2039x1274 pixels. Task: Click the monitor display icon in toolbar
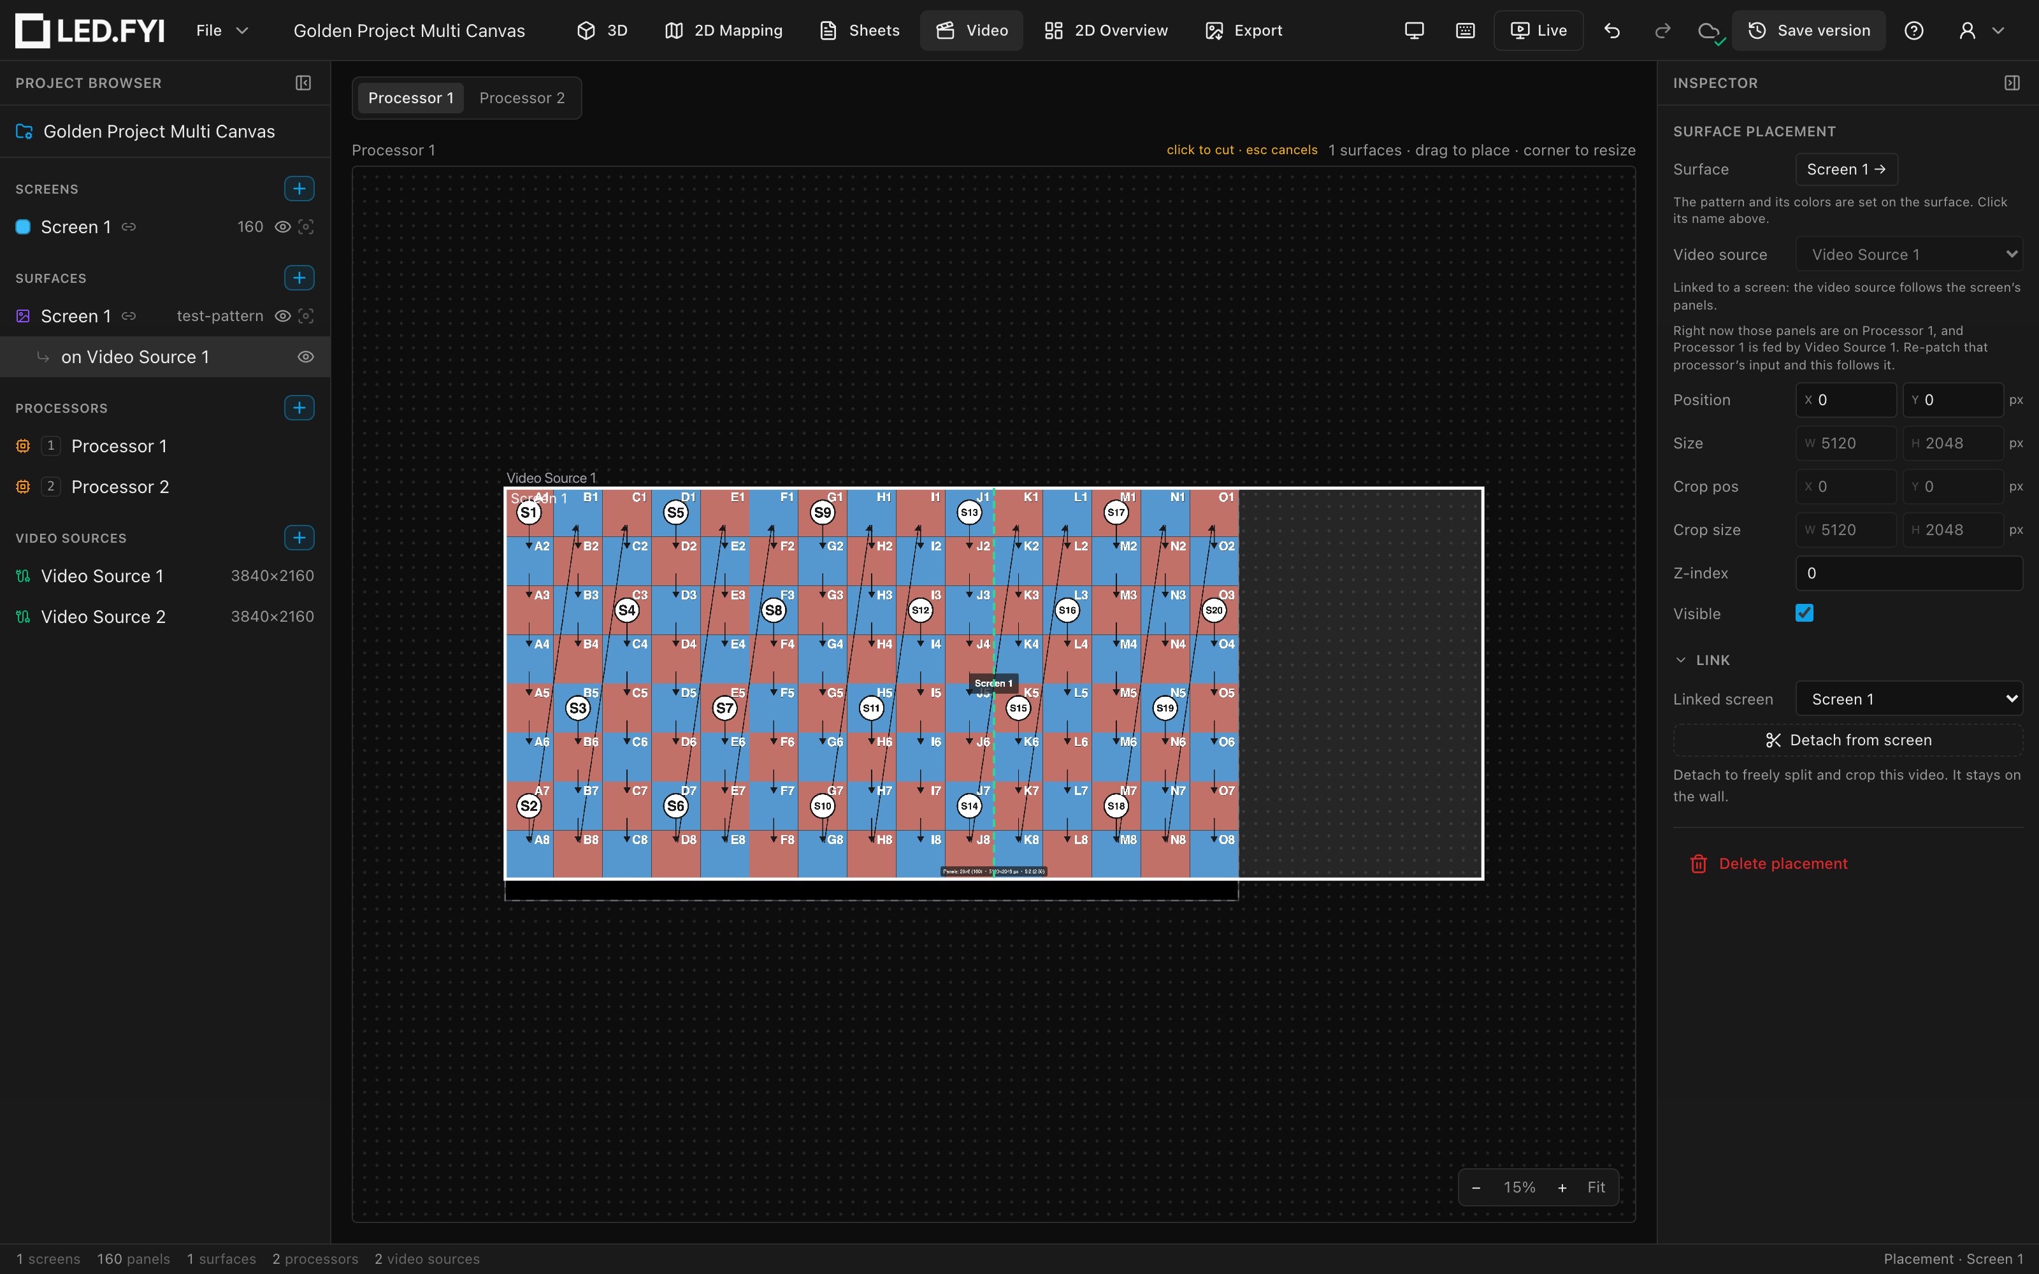point(1415,31)
